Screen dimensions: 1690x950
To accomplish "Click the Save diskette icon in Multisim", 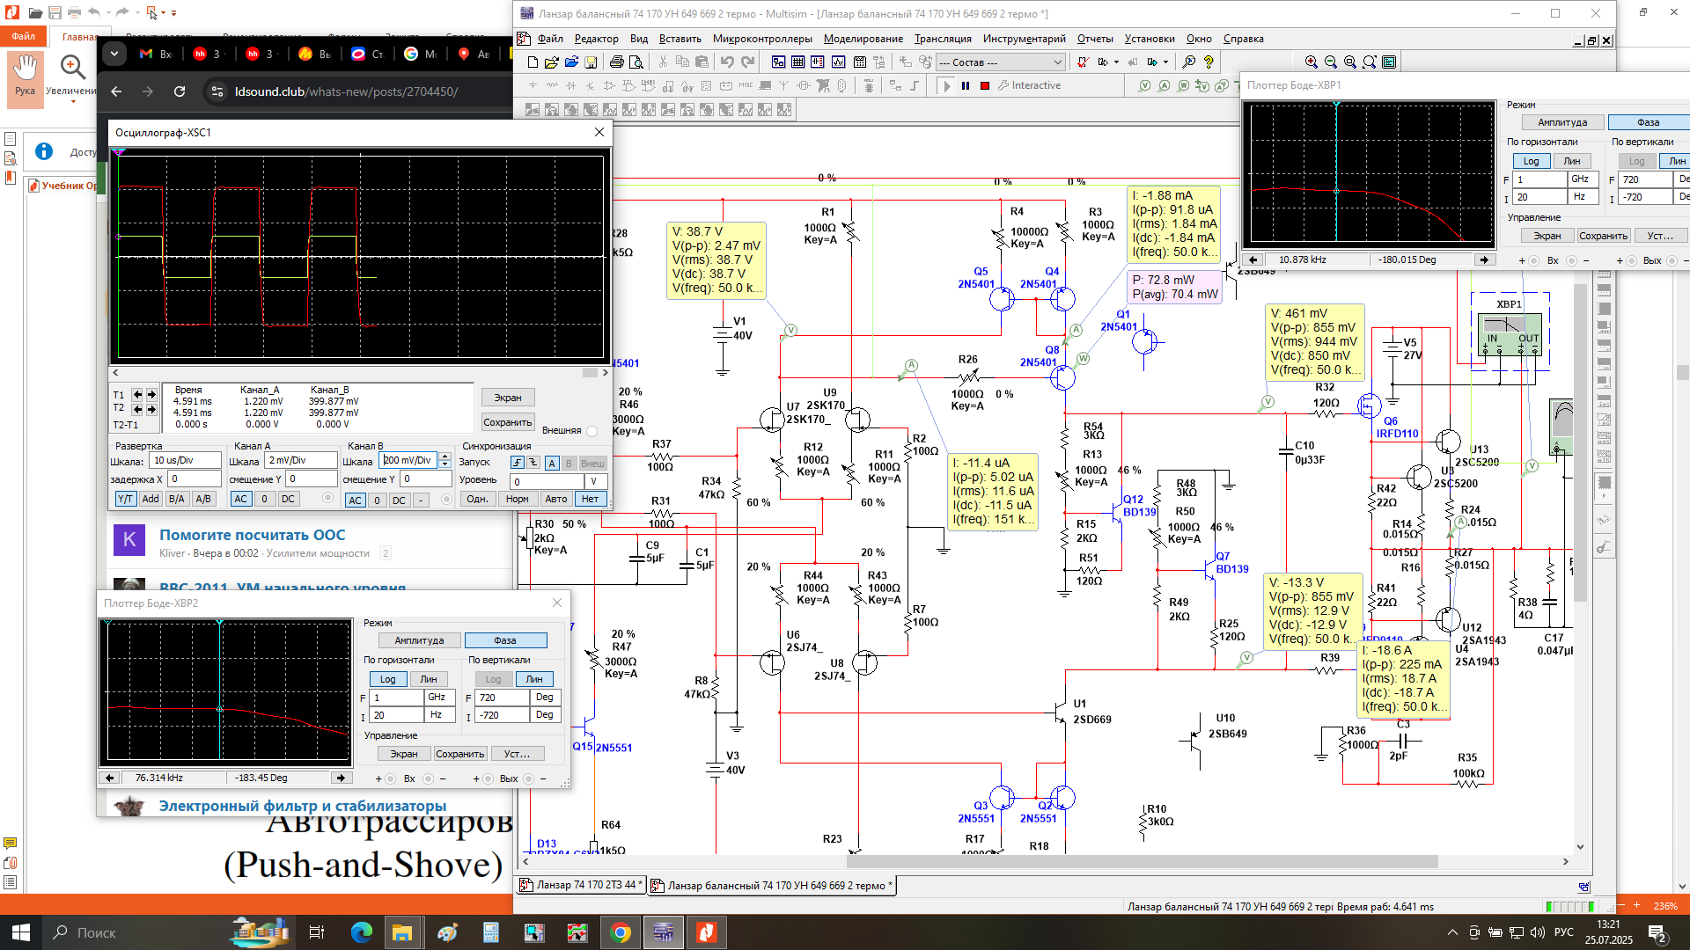I will 591,62.
